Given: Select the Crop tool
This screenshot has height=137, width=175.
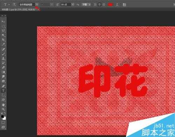Looking at the screenshot, I should pyautogui.click(x=3, y=40).
